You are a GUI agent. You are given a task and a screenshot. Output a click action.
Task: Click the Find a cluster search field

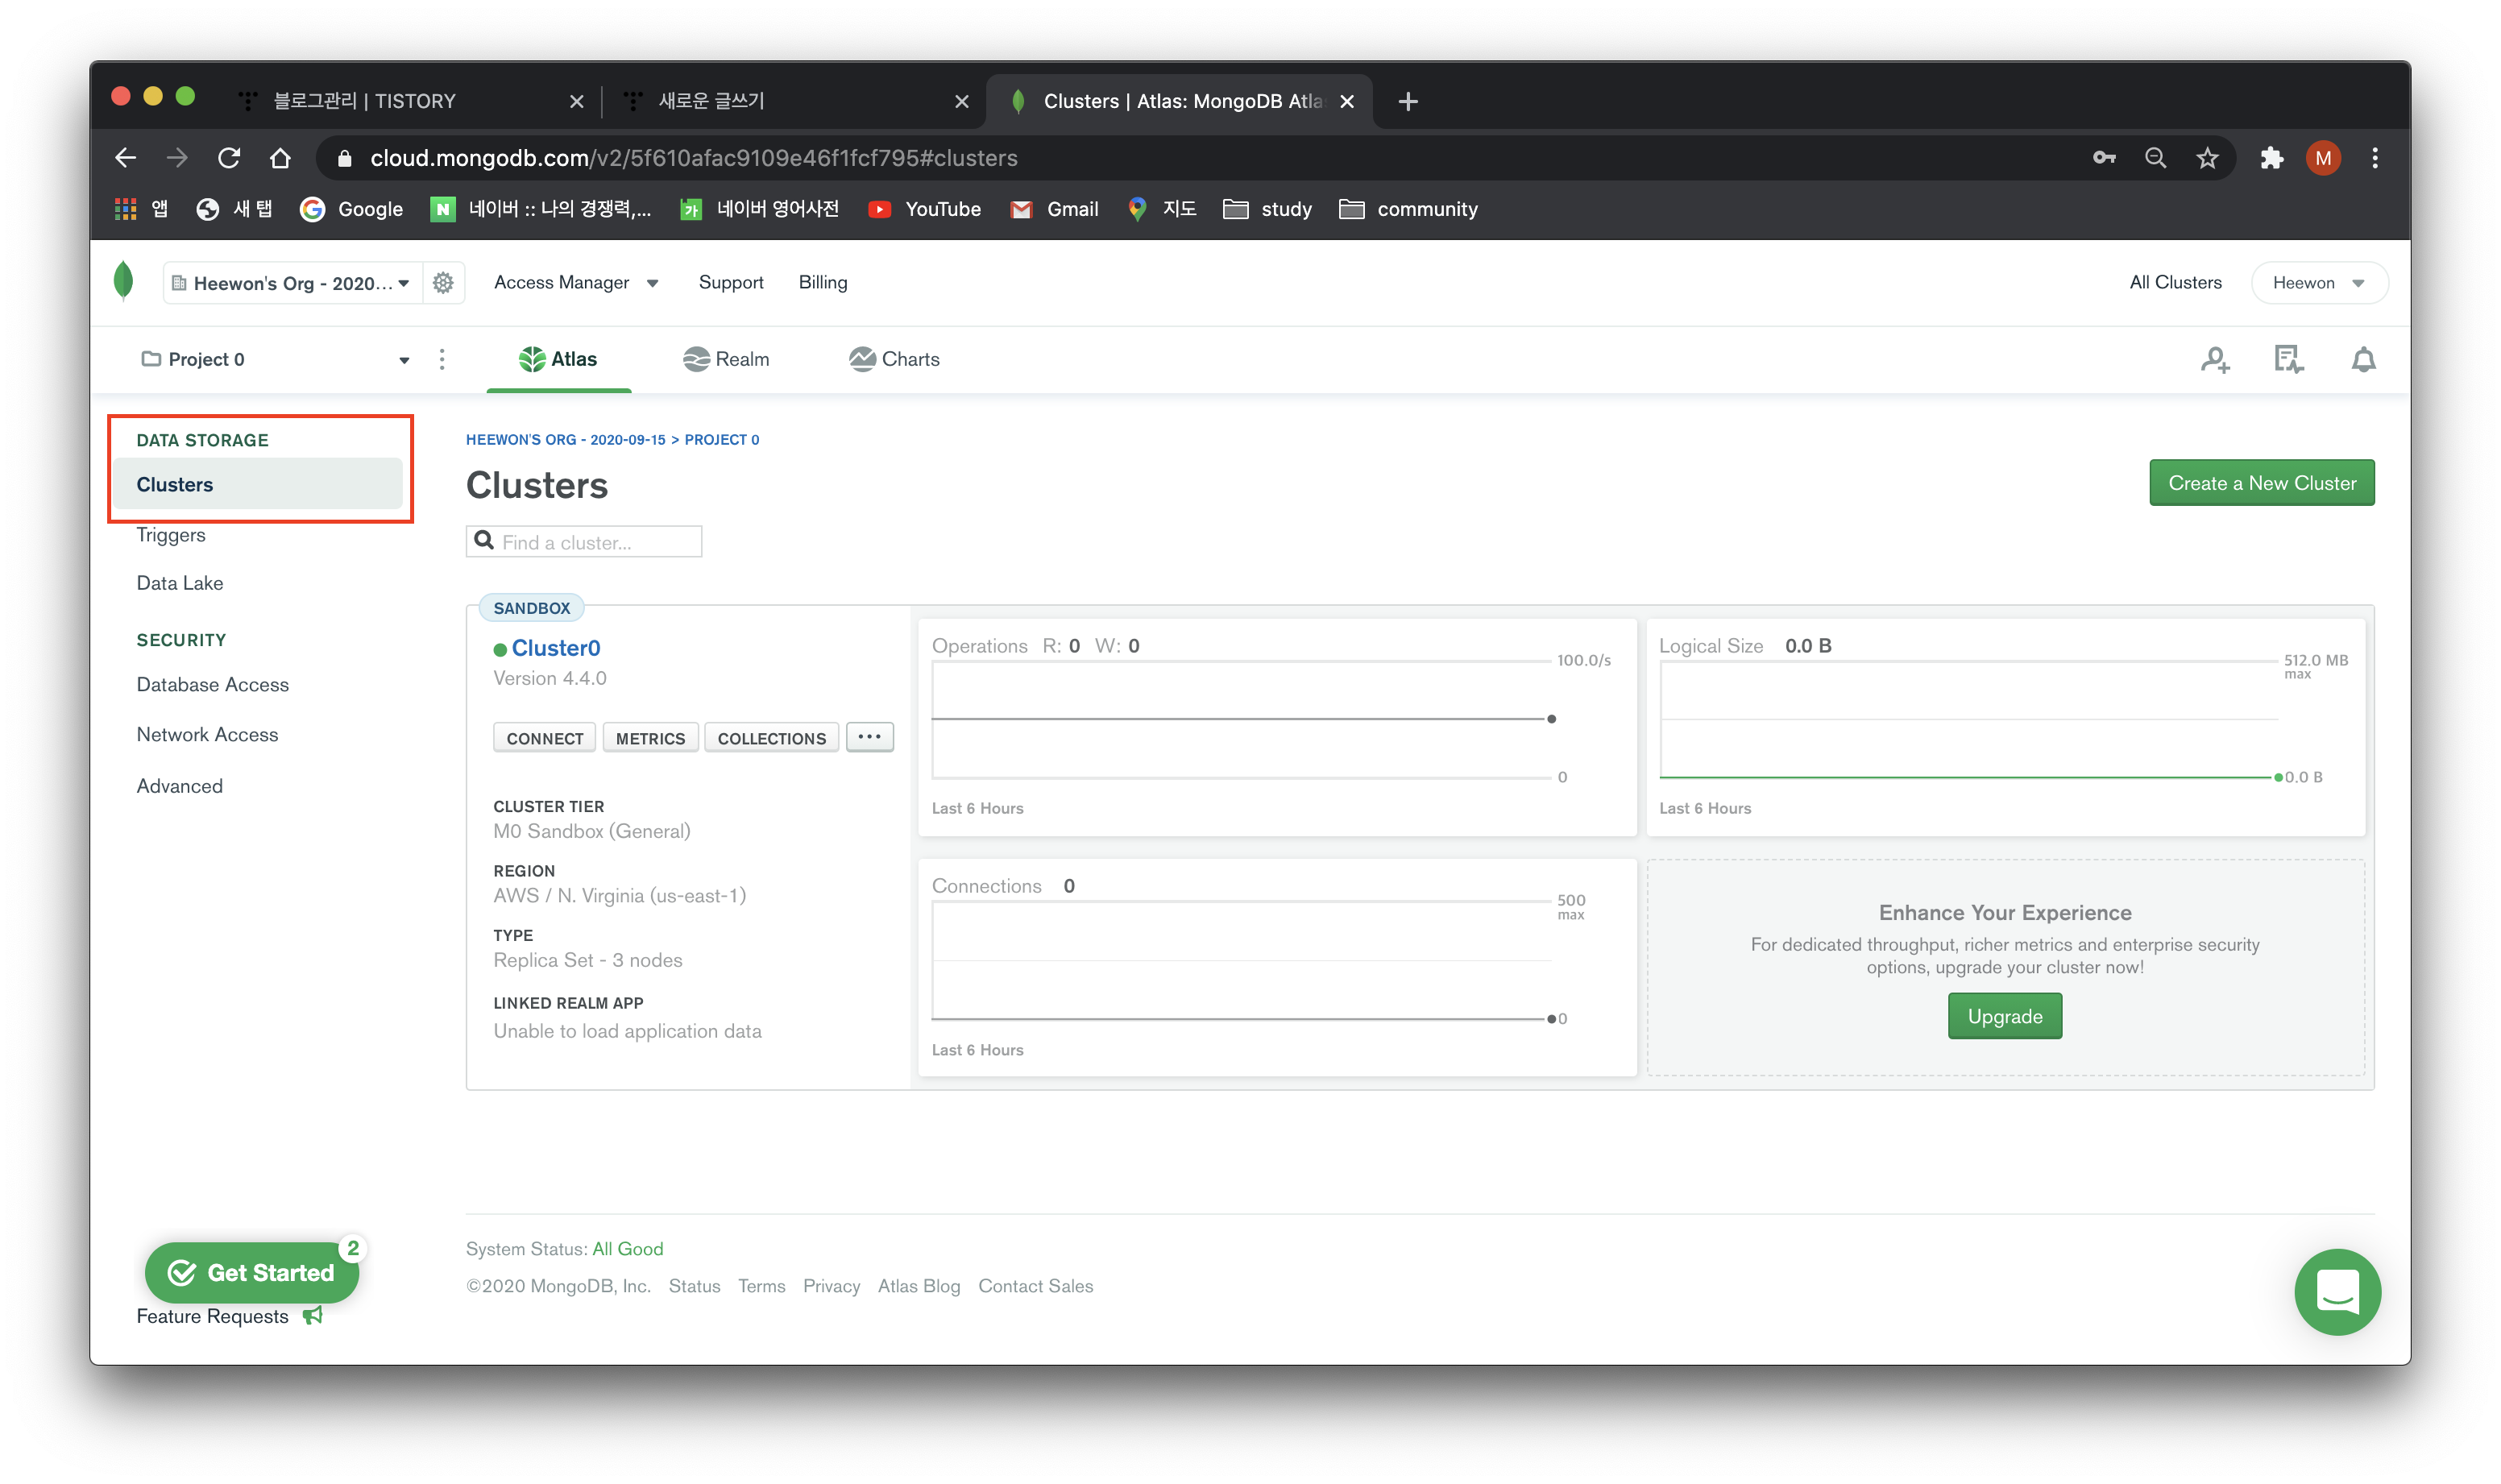coord(597,542)
